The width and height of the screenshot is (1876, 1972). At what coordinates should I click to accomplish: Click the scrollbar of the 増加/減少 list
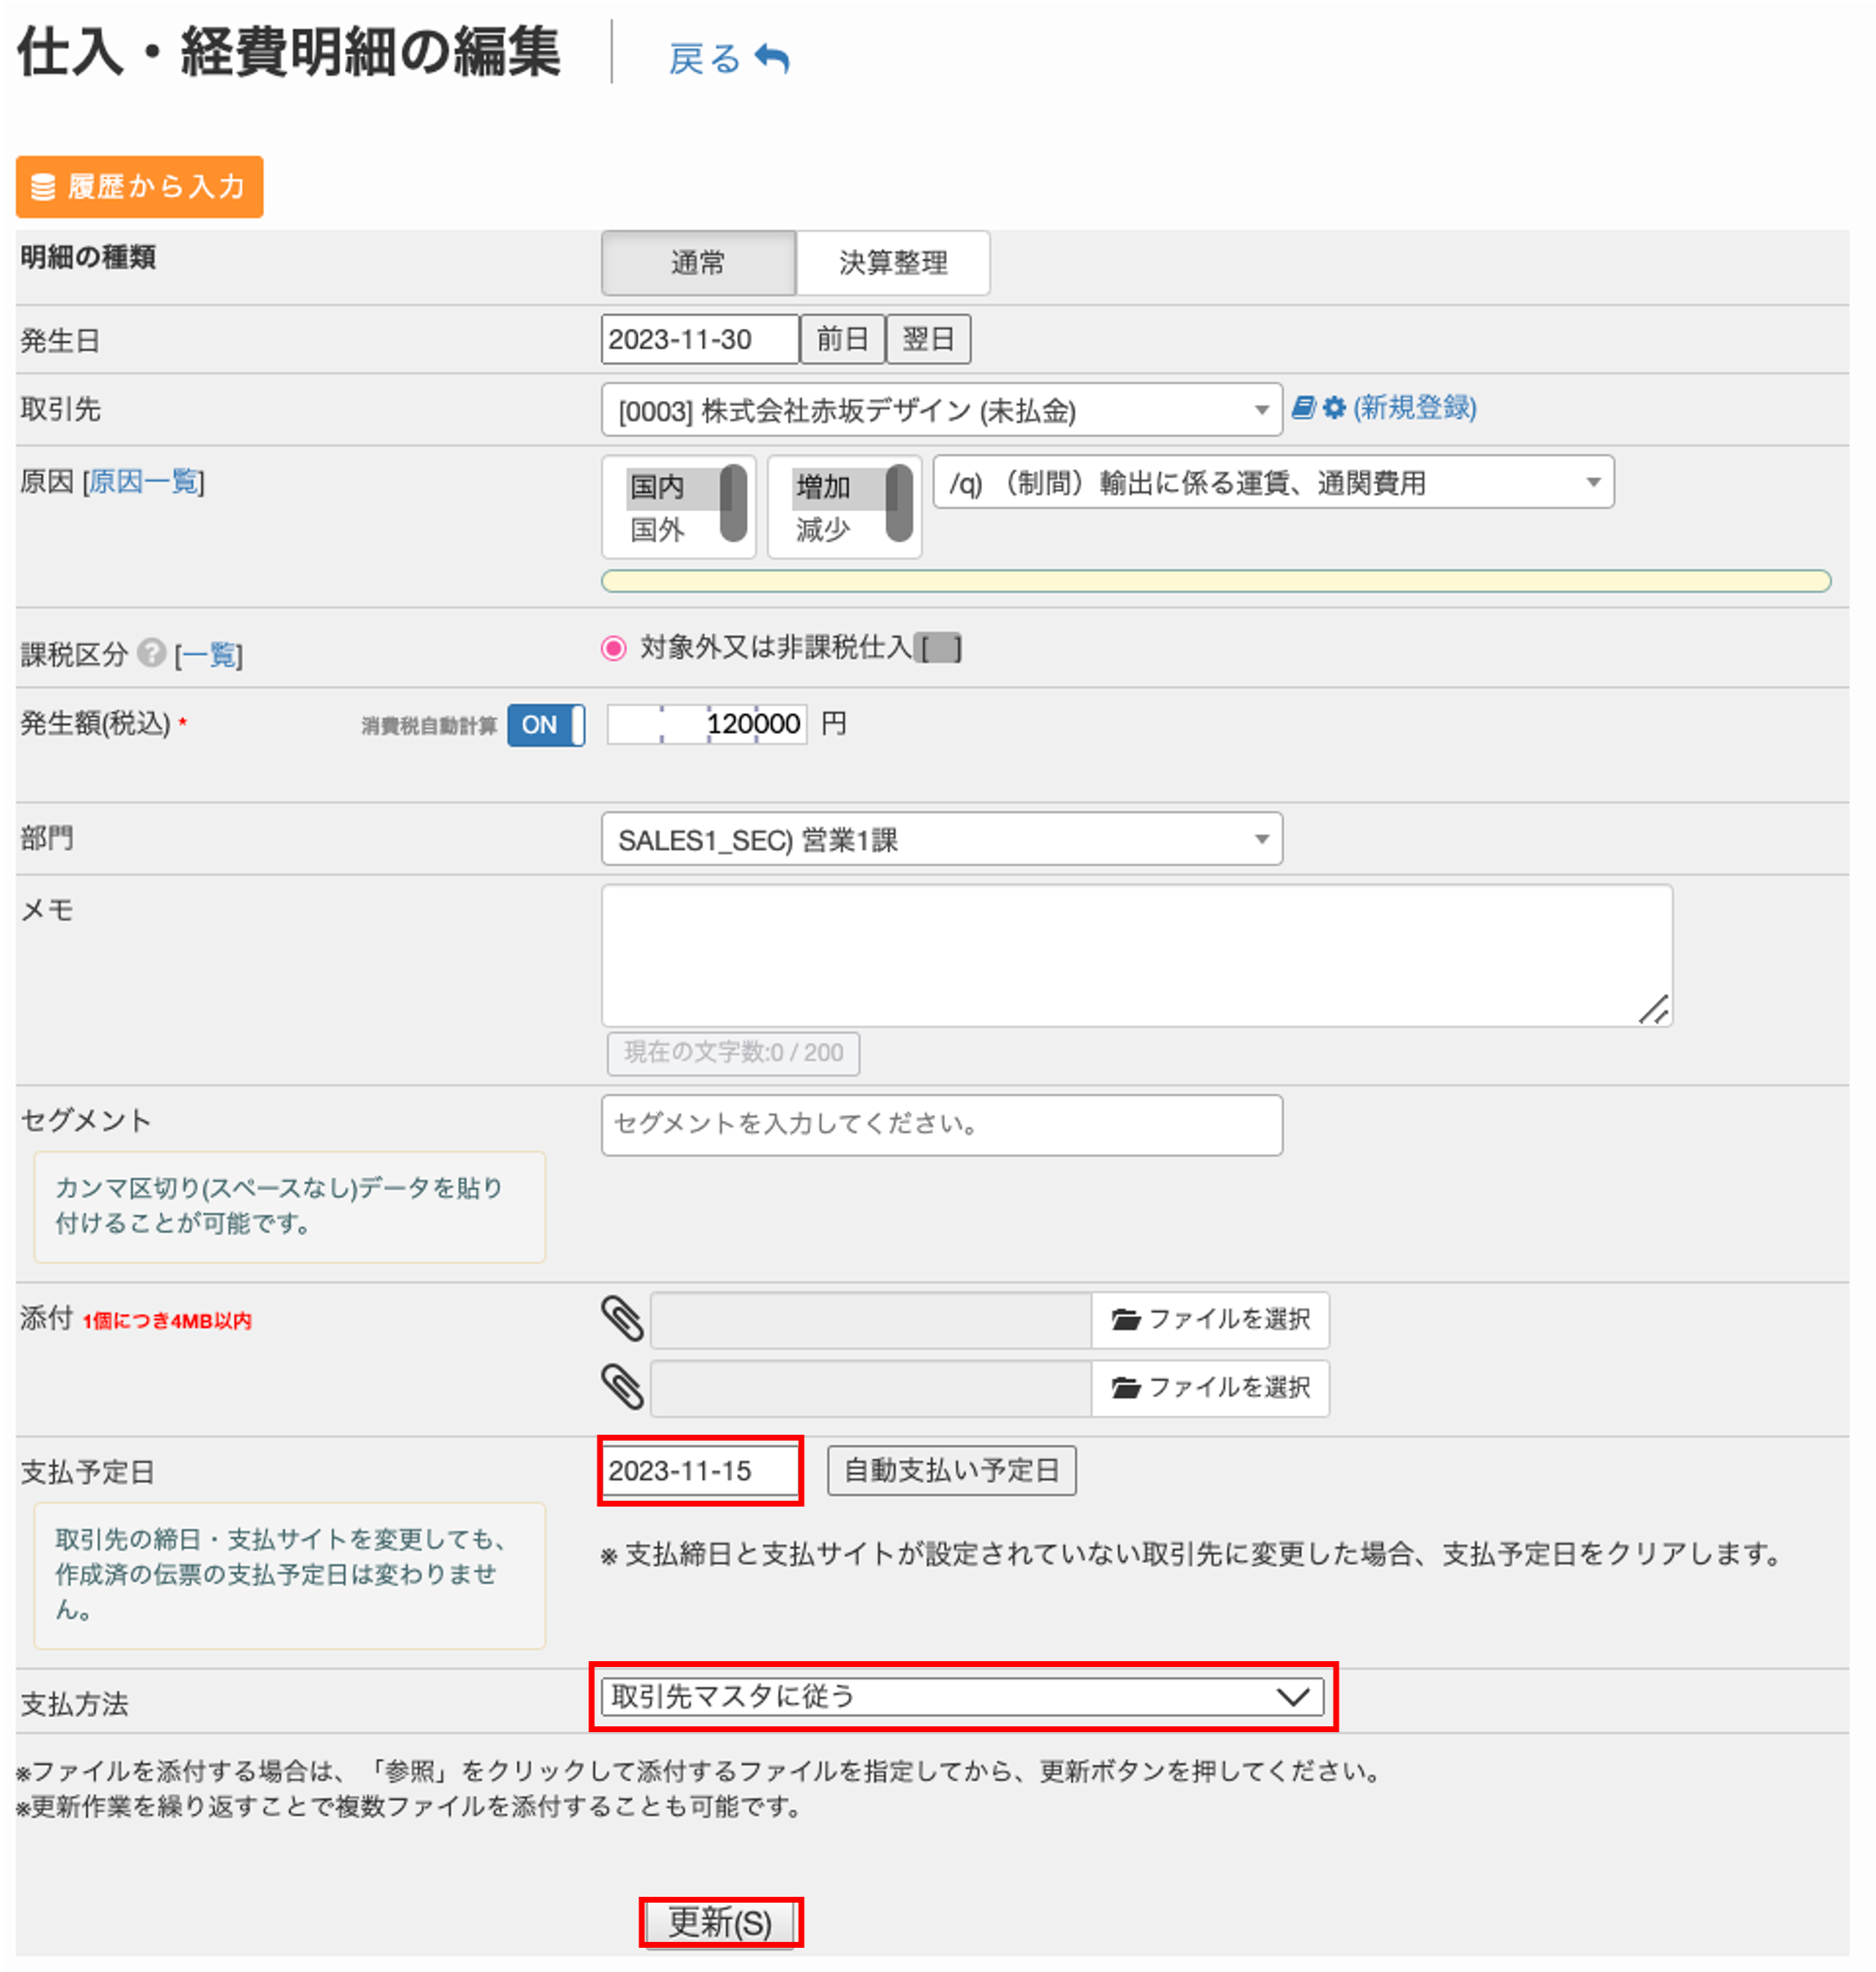click(x=900, y=502)
